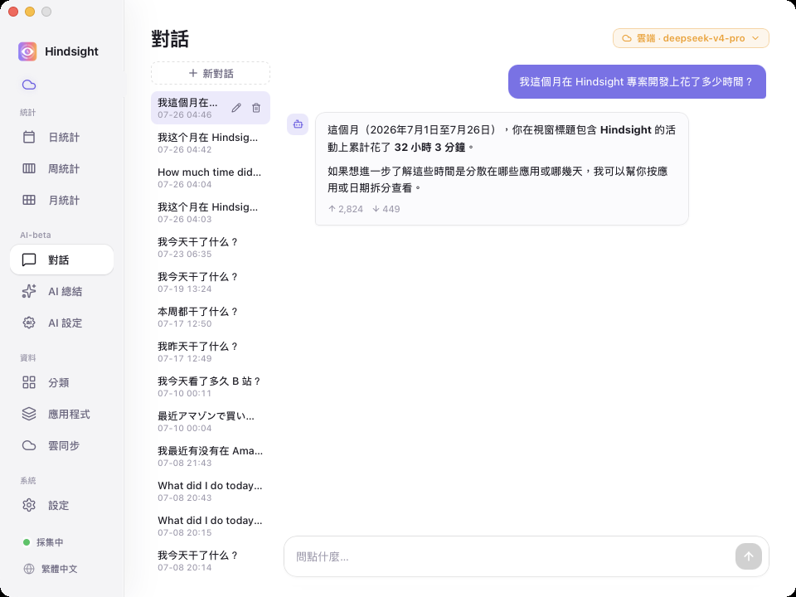Click the cloud icon below Hindsight logo
This screenshot has width=796, height=597.
(x=29, y=85)
